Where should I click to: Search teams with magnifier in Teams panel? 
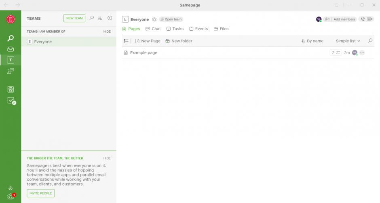92,18
